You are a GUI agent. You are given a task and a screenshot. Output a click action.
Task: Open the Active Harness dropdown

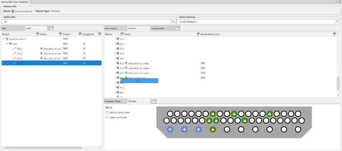(x=337, y=22)
